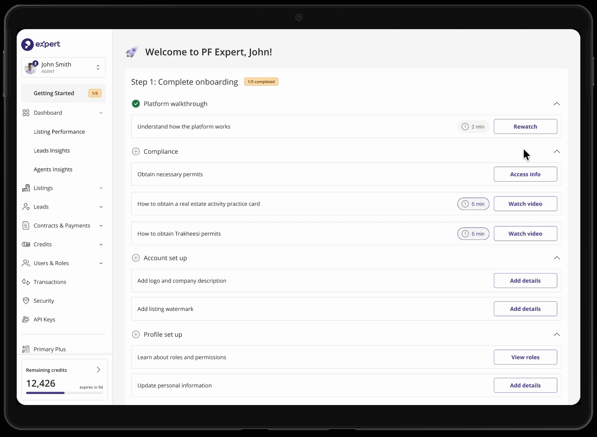This screenshot has height=437, width=597.
Task: Watch video on real estate practice card
Action: [525, 204]
